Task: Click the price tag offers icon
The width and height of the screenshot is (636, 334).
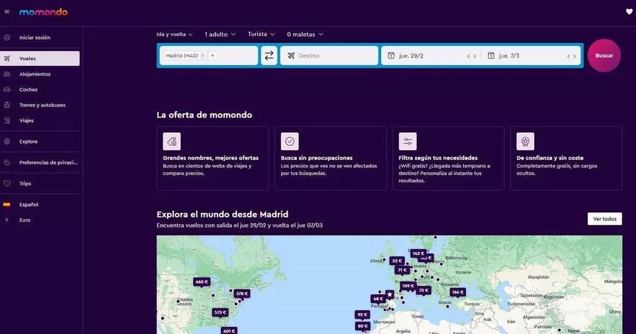Action: (x=171, y=142)
